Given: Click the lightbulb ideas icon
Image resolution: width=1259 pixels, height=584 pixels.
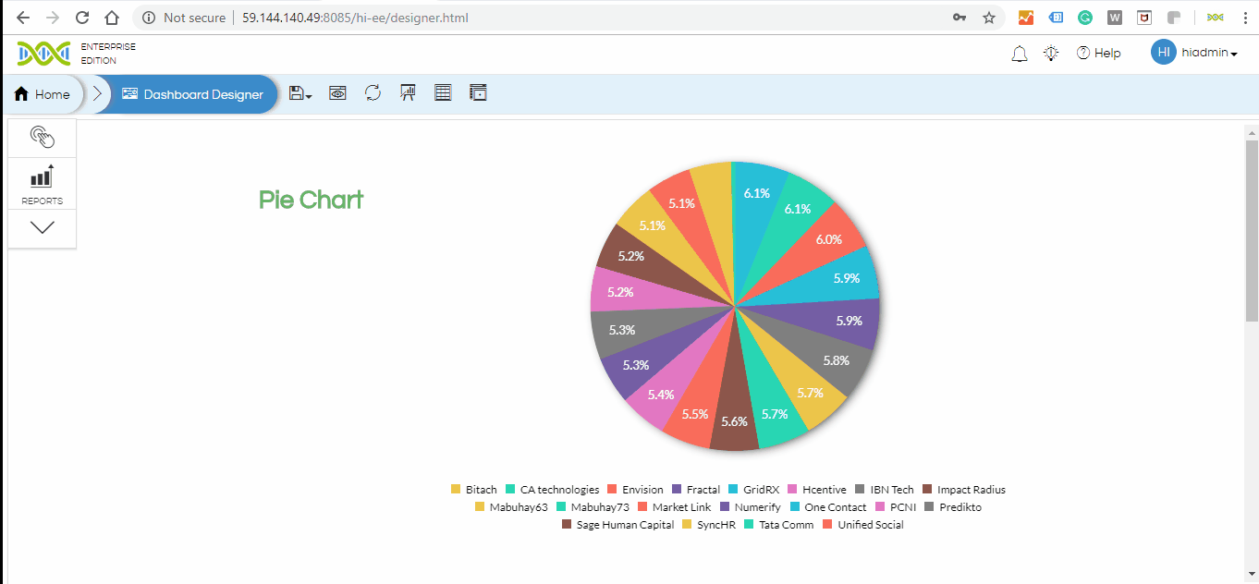Looking at the screenshot, I should pos(1051,54).
